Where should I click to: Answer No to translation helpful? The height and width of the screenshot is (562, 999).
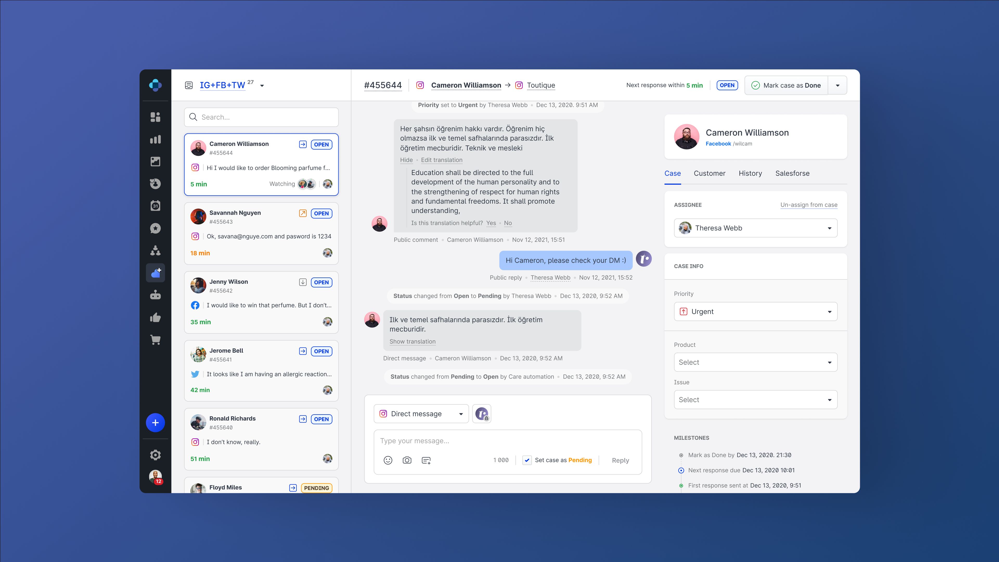click(x=508, y=223)
